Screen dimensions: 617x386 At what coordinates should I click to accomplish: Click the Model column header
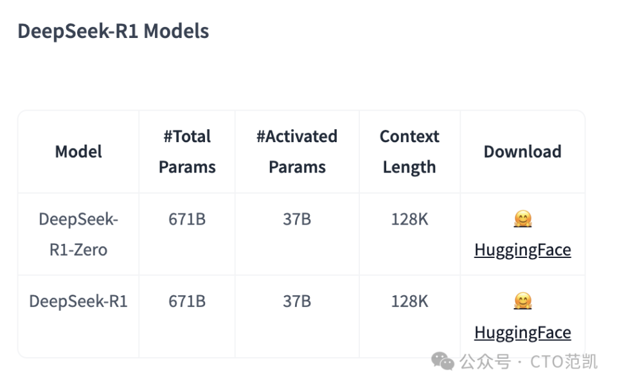78,152
